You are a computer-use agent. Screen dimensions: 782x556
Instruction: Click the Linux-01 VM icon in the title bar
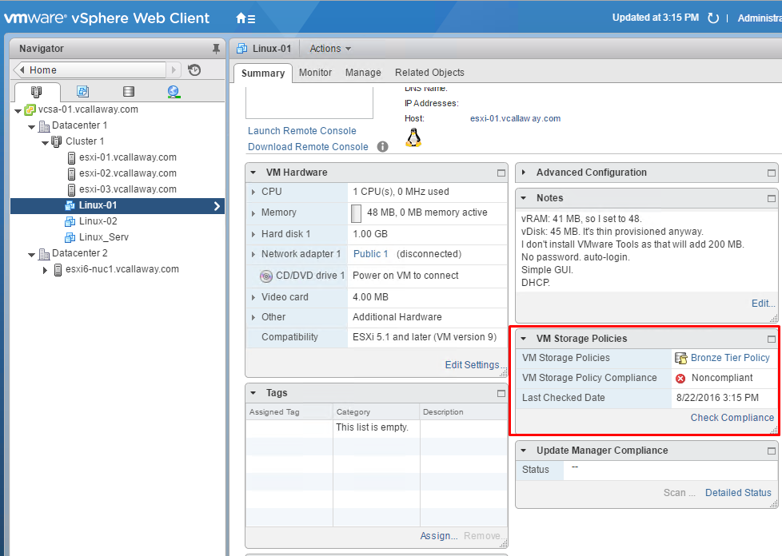point(242,49)
